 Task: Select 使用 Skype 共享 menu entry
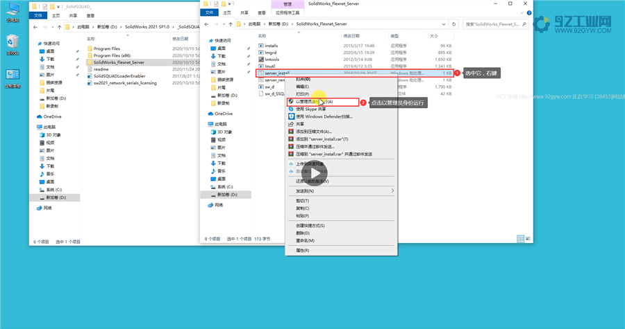point(310,109)
